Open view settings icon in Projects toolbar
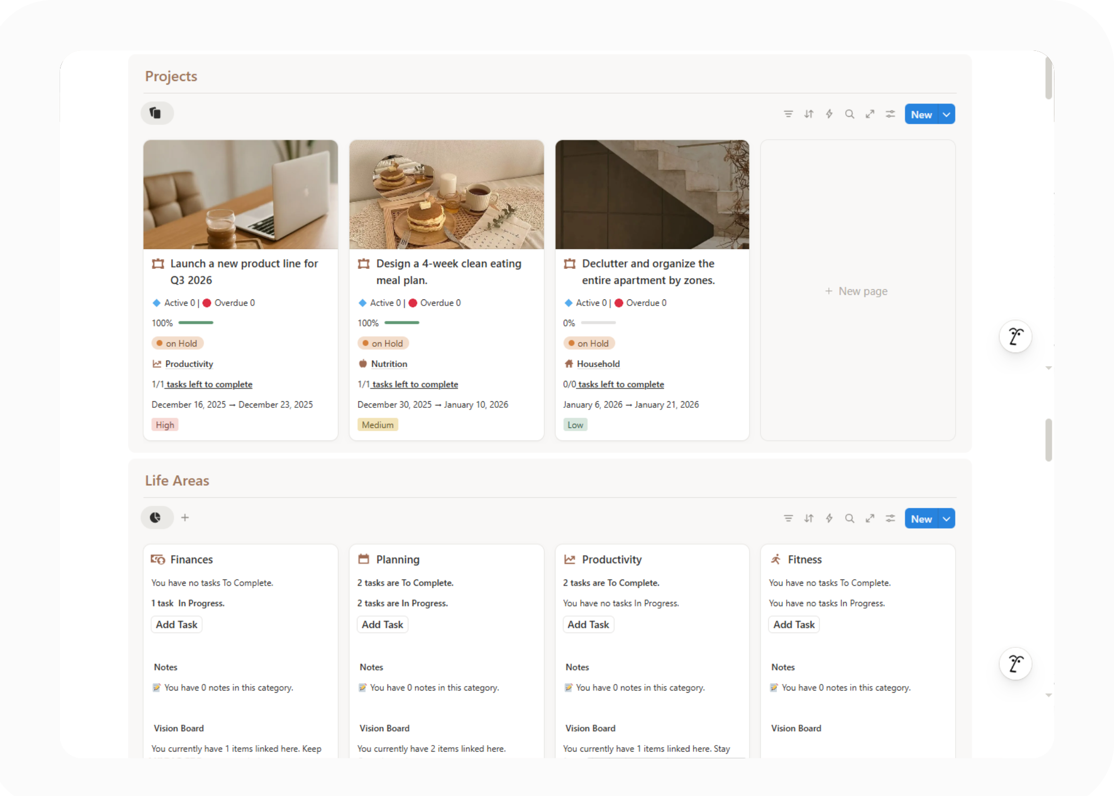Viewport: 1114px width, 796px height. coord(890,114)
